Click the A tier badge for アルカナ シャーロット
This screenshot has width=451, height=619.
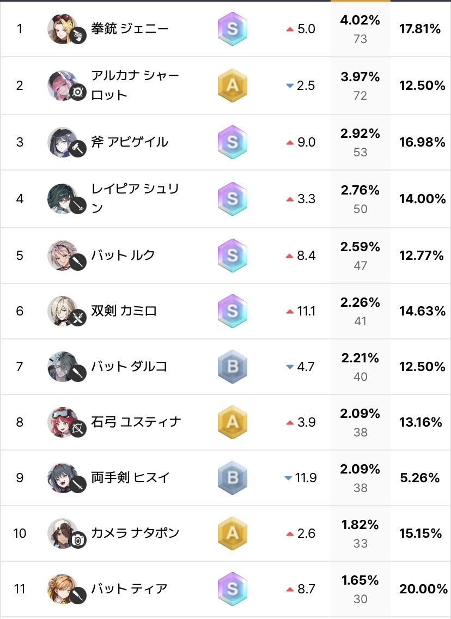(x=233, y=86)
